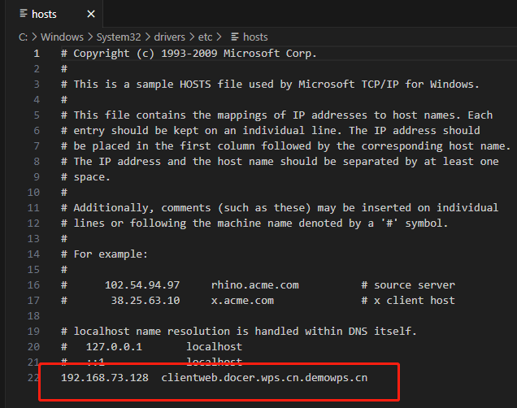Close the hosts tab
The width and height of the screenshot is (517, 408).
91,14
